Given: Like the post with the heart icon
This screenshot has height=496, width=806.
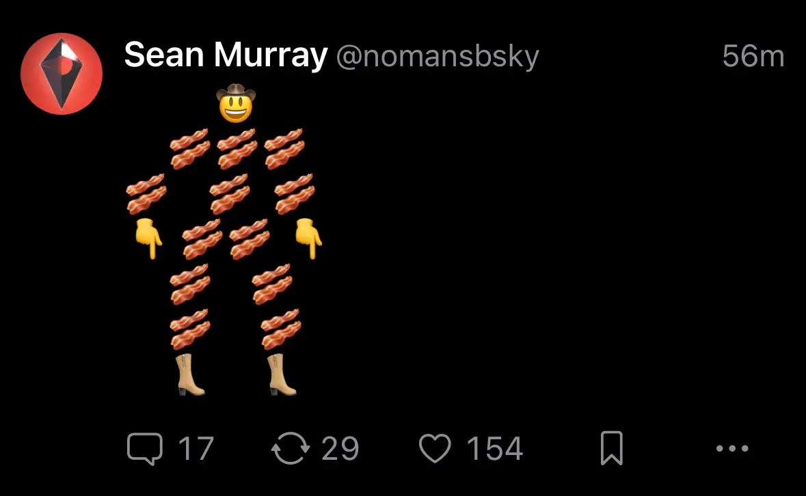Looking at the screenshot, I should click(435, 448).
